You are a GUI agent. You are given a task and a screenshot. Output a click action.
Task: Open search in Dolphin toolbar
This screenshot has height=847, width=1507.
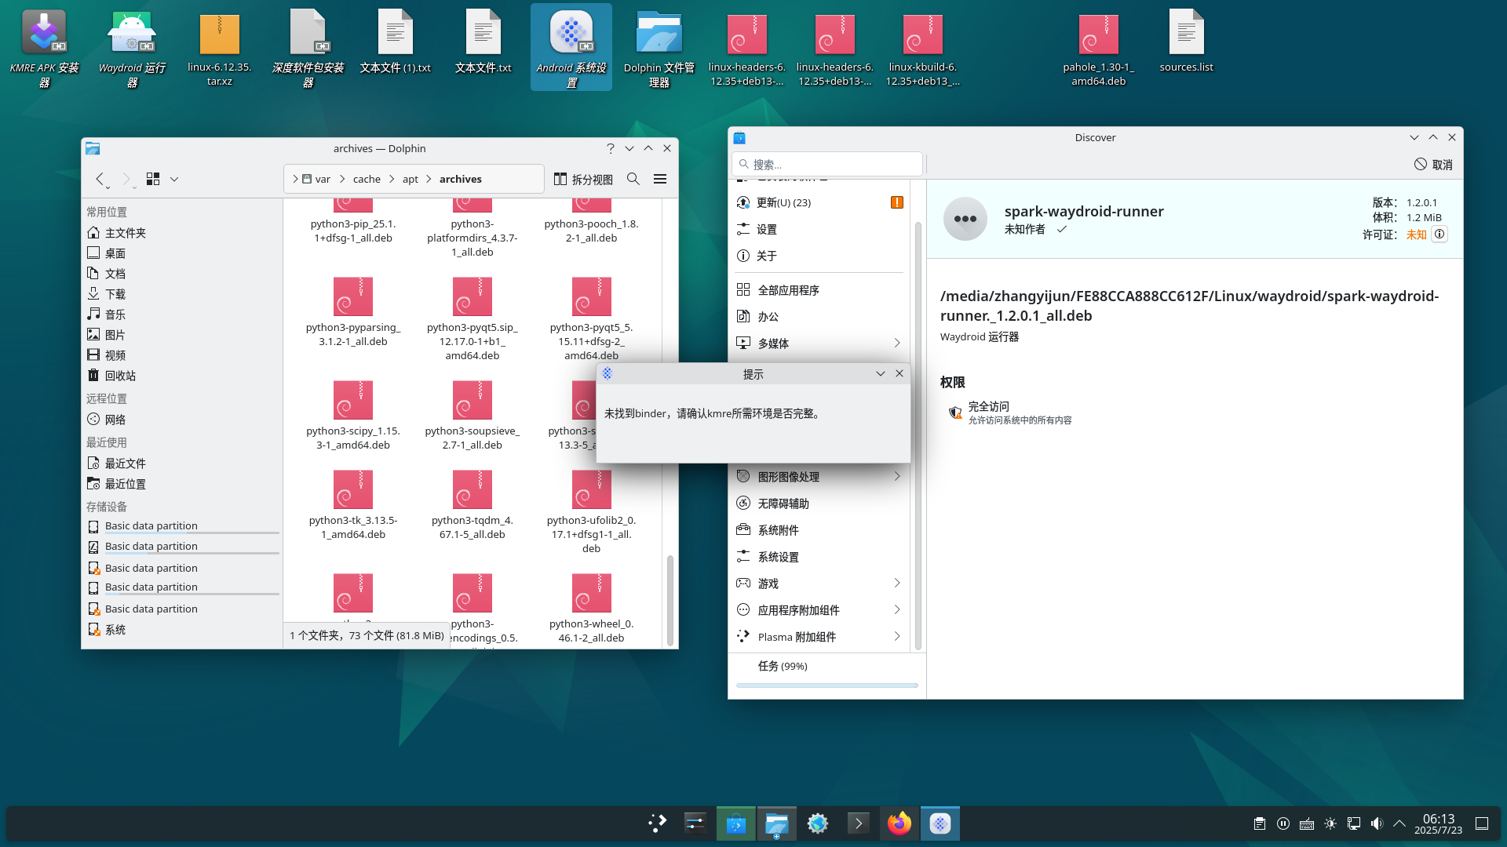coord(633,179)
